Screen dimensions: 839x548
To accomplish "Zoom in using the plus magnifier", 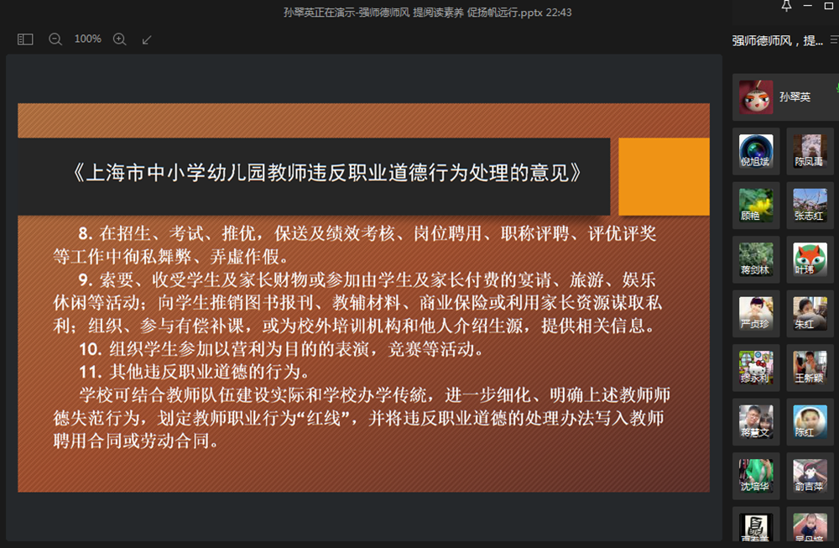I will [120, 39].
